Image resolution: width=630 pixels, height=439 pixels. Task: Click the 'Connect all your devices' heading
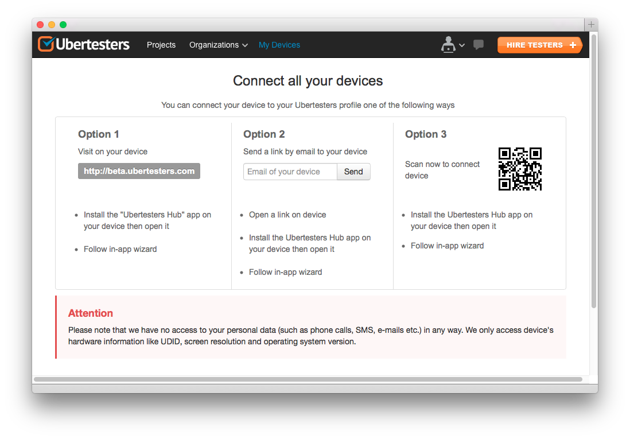click(308, 81)
